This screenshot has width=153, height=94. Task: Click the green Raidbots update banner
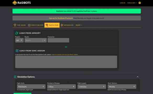(x=76, y=11)
